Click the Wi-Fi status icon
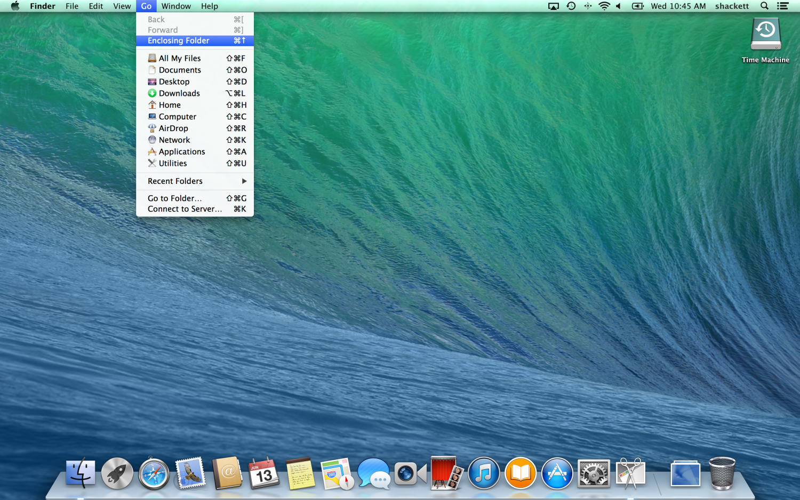The image size is (800, 500). coord(604,6)
